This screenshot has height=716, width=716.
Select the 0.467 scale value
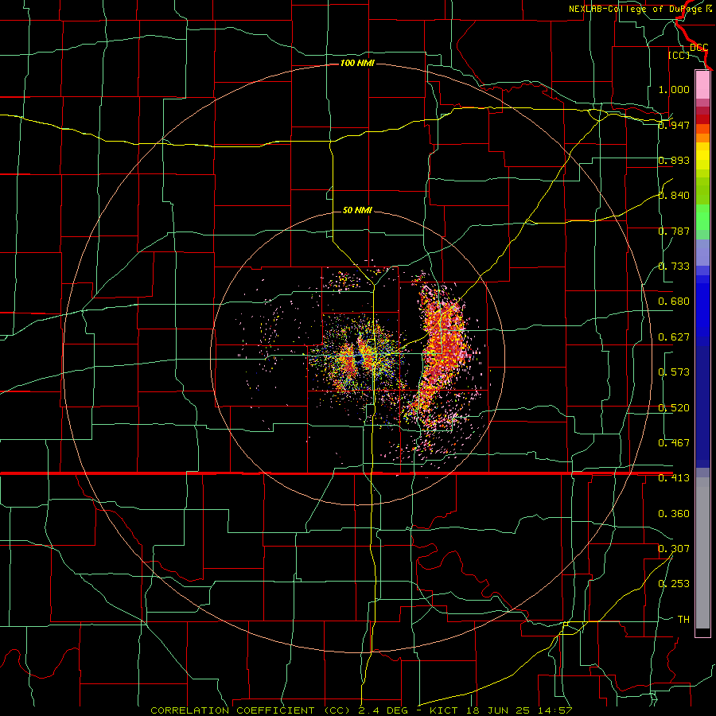tap(674, 443)
